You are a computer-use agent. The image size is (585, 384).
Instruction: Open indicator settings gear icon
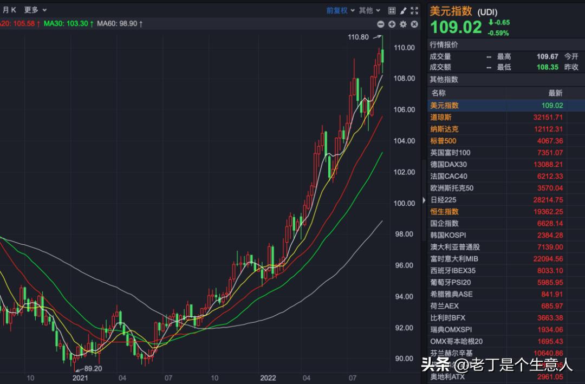402,24
